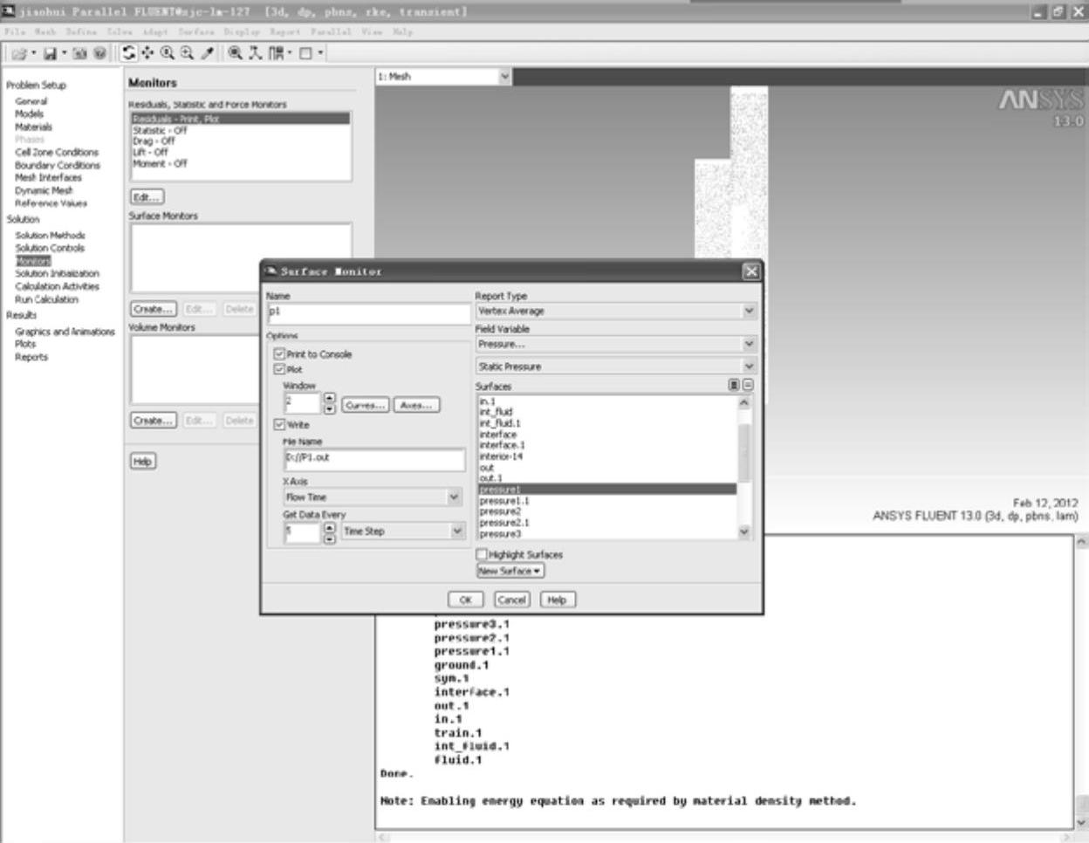1089x843 pixels.
Task: Increase the Window number stepper
Action: [x=329, y=398]
